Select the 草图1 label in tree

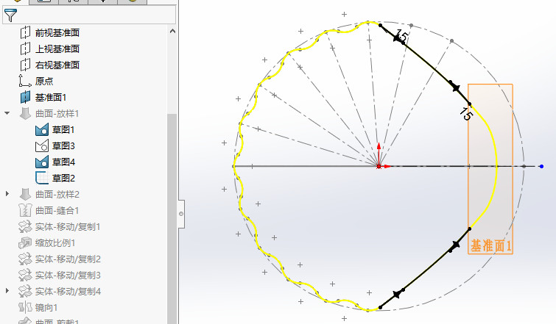coord(63,130)
